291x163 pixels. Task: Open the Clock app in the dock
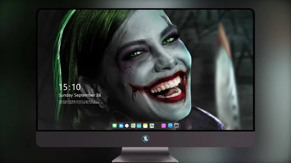[x=127, y=126]
